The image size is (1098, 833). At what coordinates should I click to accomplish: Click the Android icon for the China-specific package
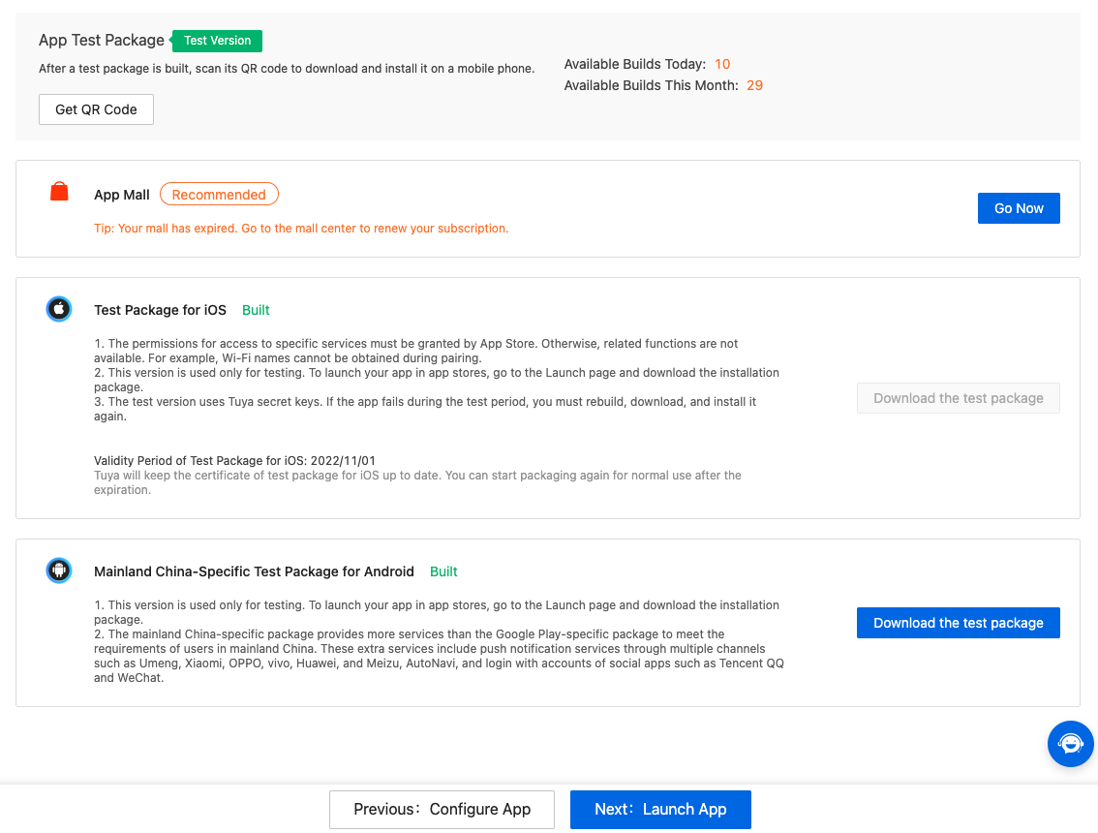click(x=59, y=571)
